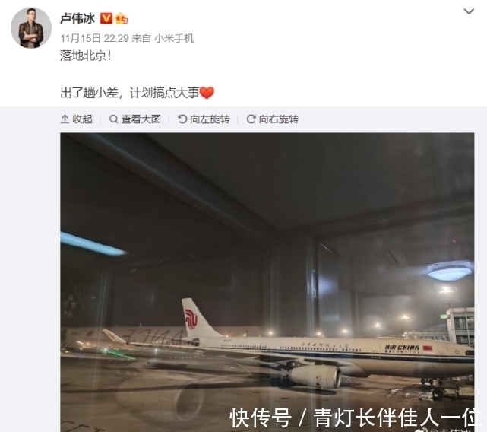This screenshot has width=487, height=432.
Task: Select 向左旋转 rotate left option
Action: (x=210, y=119)
